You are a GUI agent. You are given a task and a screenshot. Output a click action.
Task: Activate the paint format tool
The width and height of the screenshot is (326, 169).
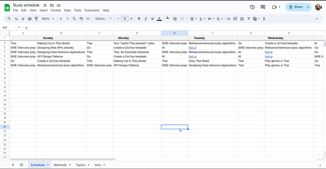(x=36, y=19)
